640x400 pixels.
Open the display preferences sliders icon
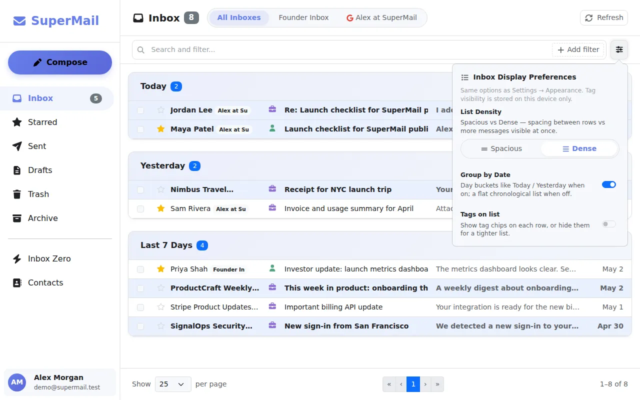[x=619, y=49]
